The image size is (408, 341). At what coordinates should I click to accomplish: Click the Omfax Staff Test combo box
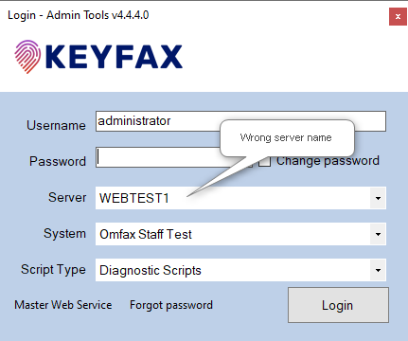(x=240, y=234)
